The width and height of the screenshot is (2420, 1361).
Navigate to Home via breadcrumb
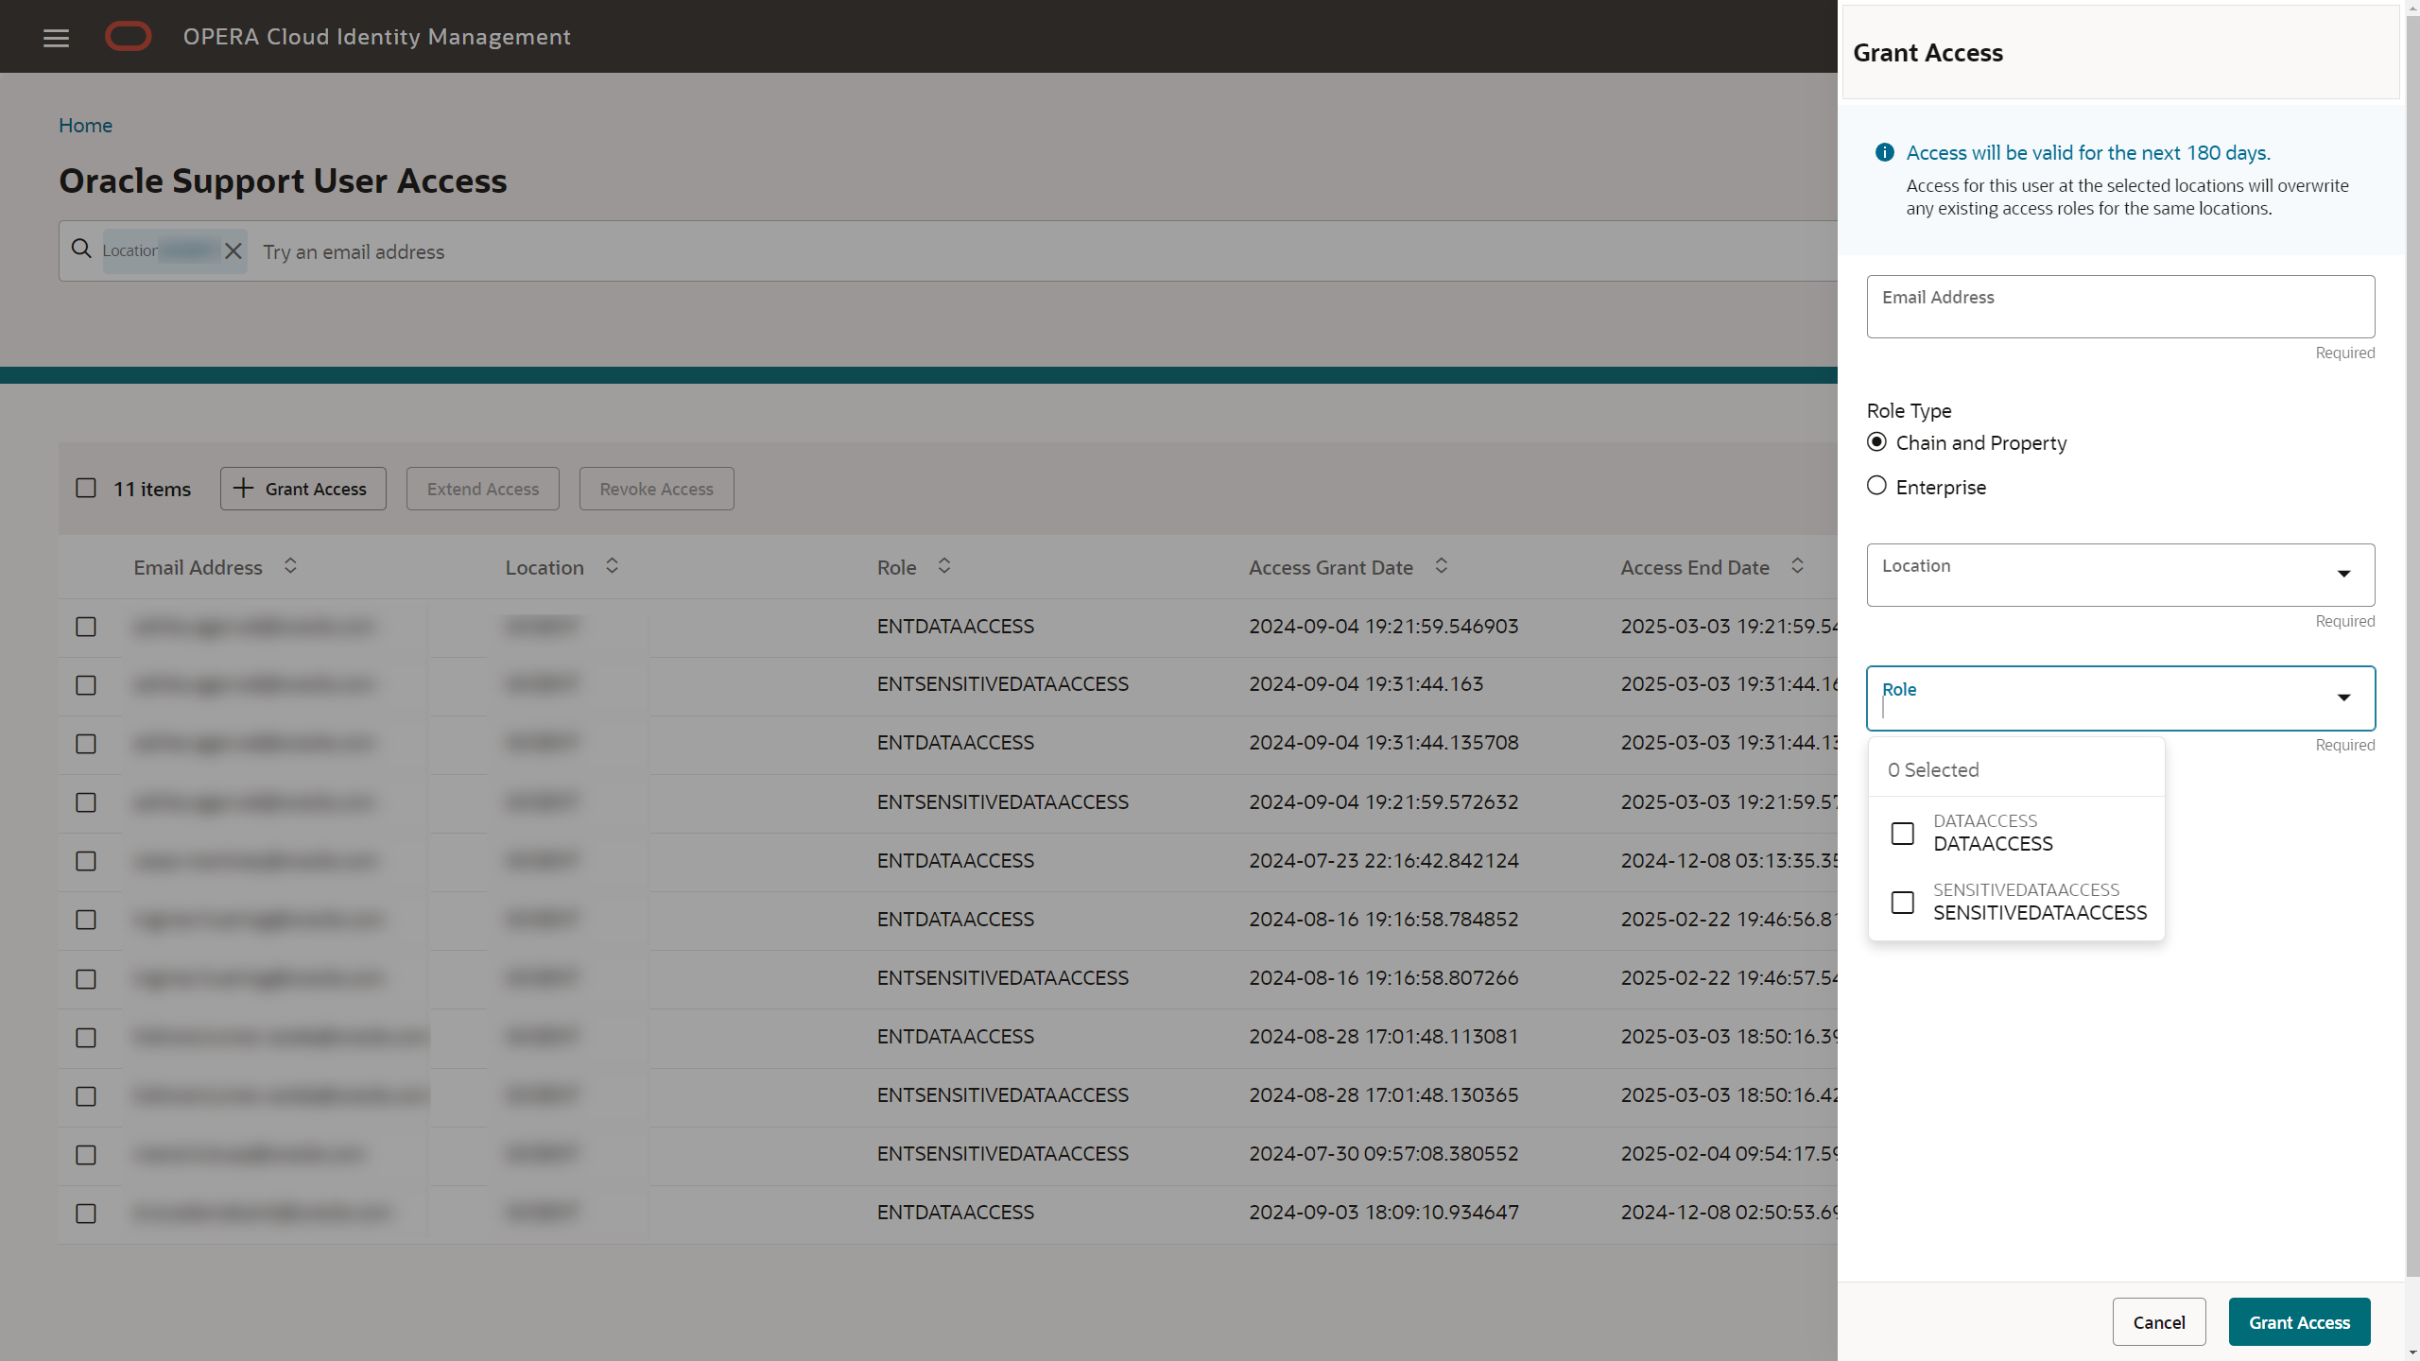pyautogui.click(x=85, y=125)
